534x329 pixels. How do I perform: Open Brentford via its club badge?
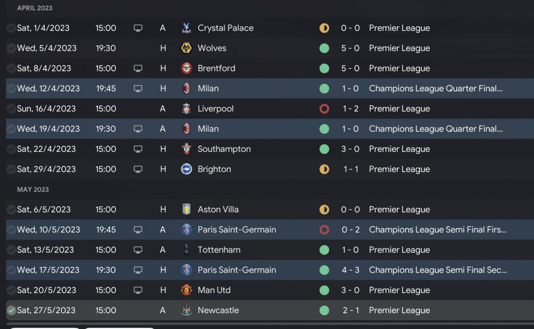click(186, 68)
